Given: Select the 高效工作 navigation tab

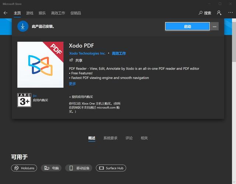Looking at the screenshot, I should point(58,13).
